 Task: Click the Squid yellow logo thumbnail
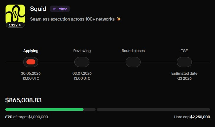15,14
